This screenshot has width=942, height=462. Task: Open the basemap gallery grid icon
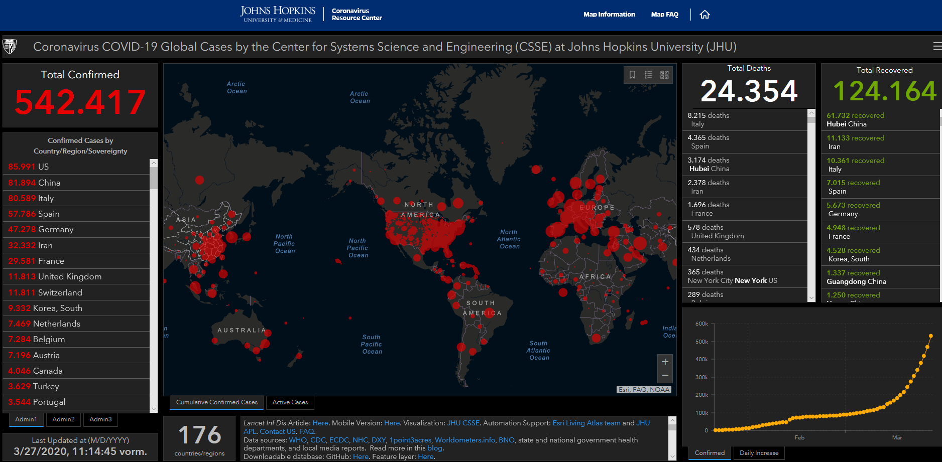tap(664, 75)
